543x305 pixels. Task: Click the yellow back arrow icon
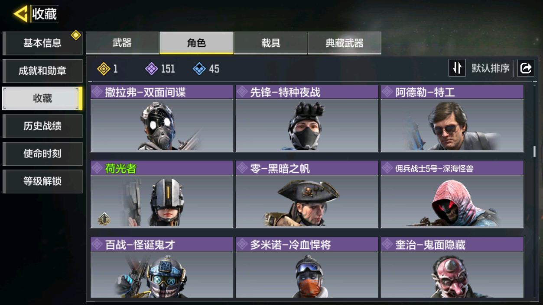pos(20,14)
